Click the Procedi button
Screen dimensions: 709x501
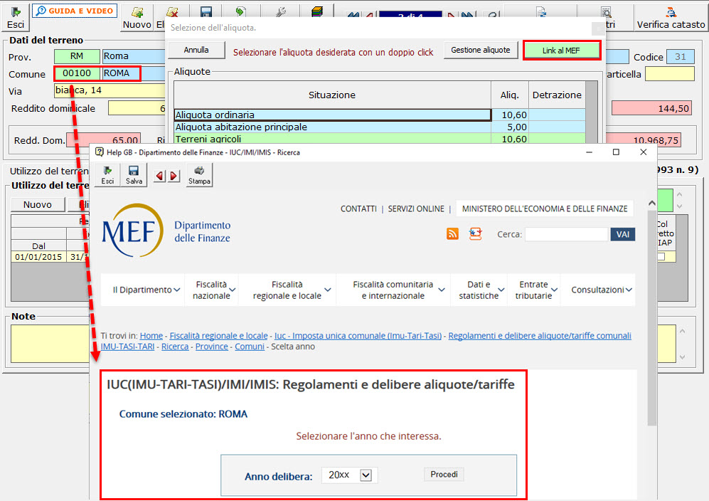coord(444,474)
